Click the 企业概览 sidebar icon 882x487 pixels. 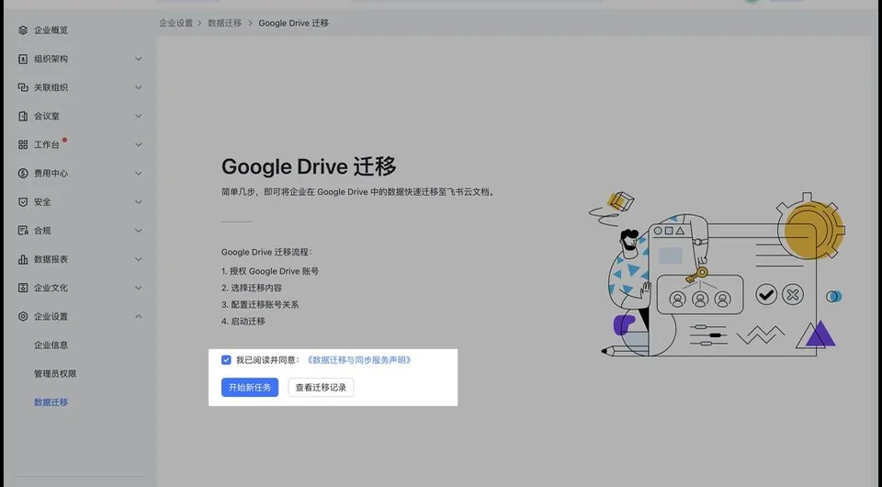[x=22, y=30]
